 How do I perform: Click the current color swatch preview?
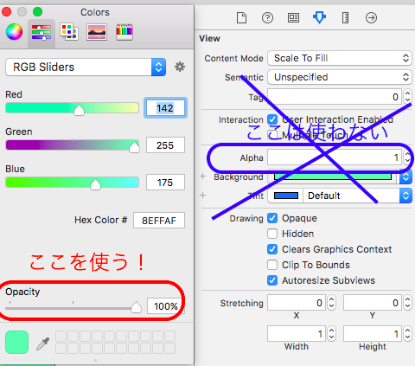point(16,343)
